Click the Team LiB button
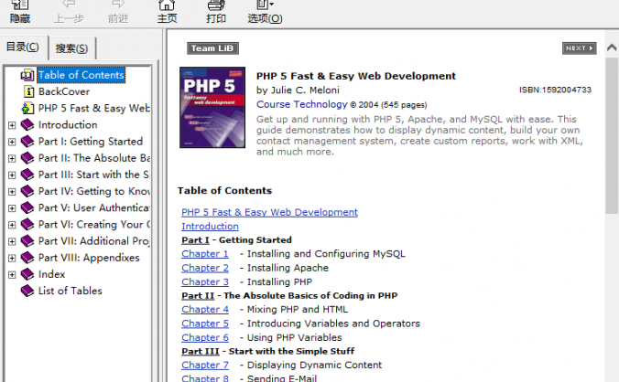Viewport: 619px width, 382px height. [212, 48]
